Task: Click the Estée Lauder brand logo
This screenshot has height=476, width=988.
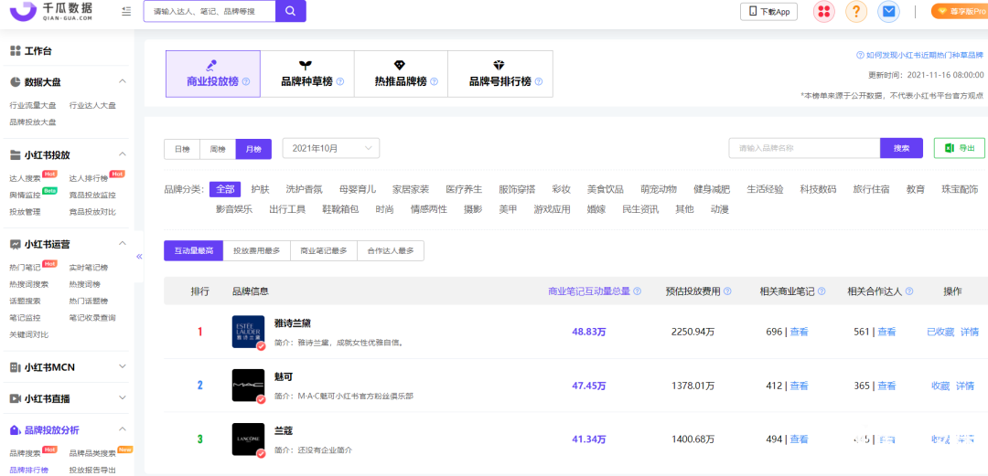Action: pyautogui.click(x=248, y=332)
